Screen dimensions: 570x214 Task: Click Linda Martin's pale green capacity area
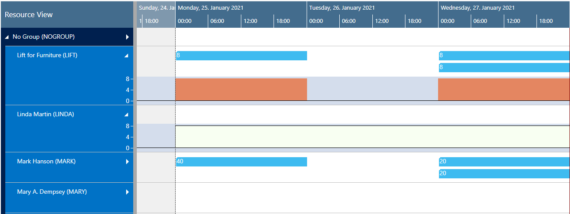point(372,137)
